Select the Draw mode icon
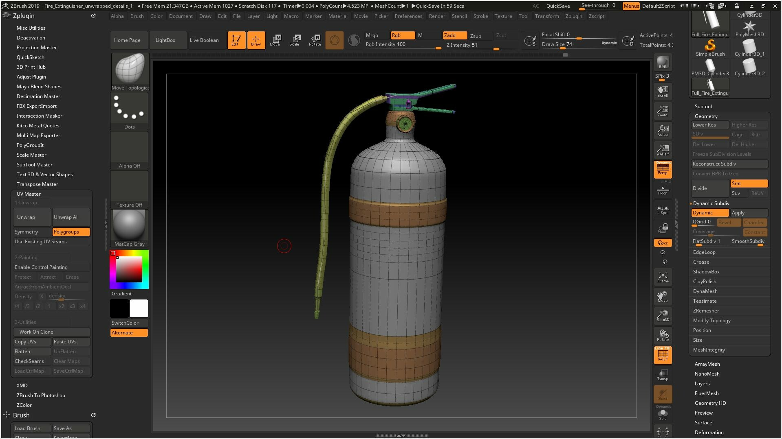Screen dimensions: 782x439 click(256, 40)
